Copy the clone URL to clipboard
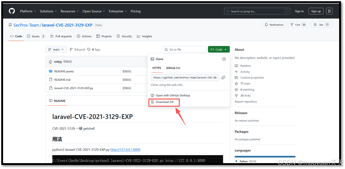This screenshot has height=169, width=345. 223,77
